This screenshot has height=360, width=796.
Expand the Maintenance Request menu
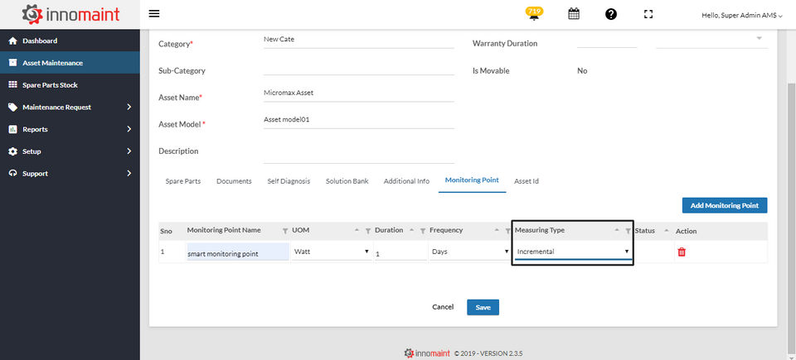[70, 107]
